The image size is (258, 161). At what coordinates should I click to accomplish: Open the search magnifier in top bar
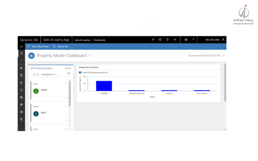(153, 40)
